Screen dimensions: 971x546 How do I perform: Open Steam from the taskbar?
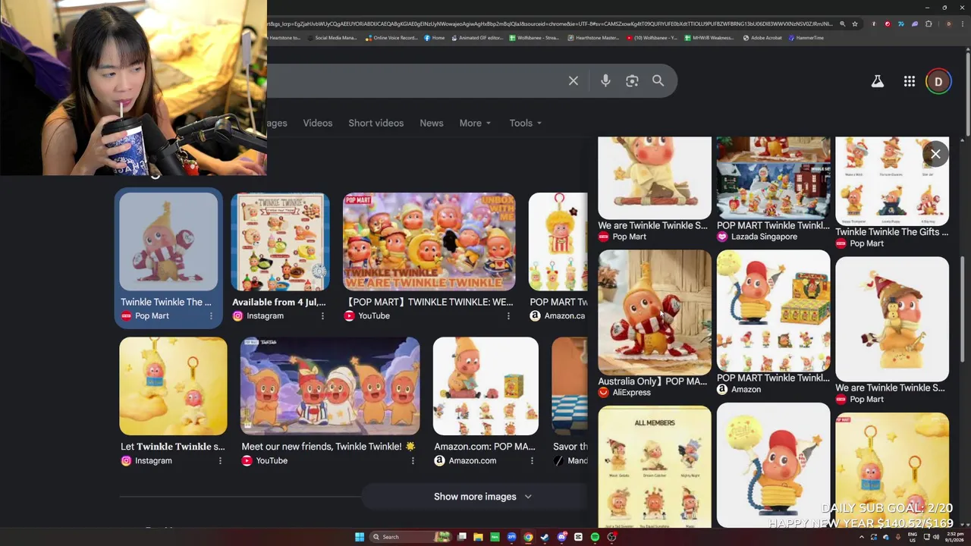coord(545,537)
